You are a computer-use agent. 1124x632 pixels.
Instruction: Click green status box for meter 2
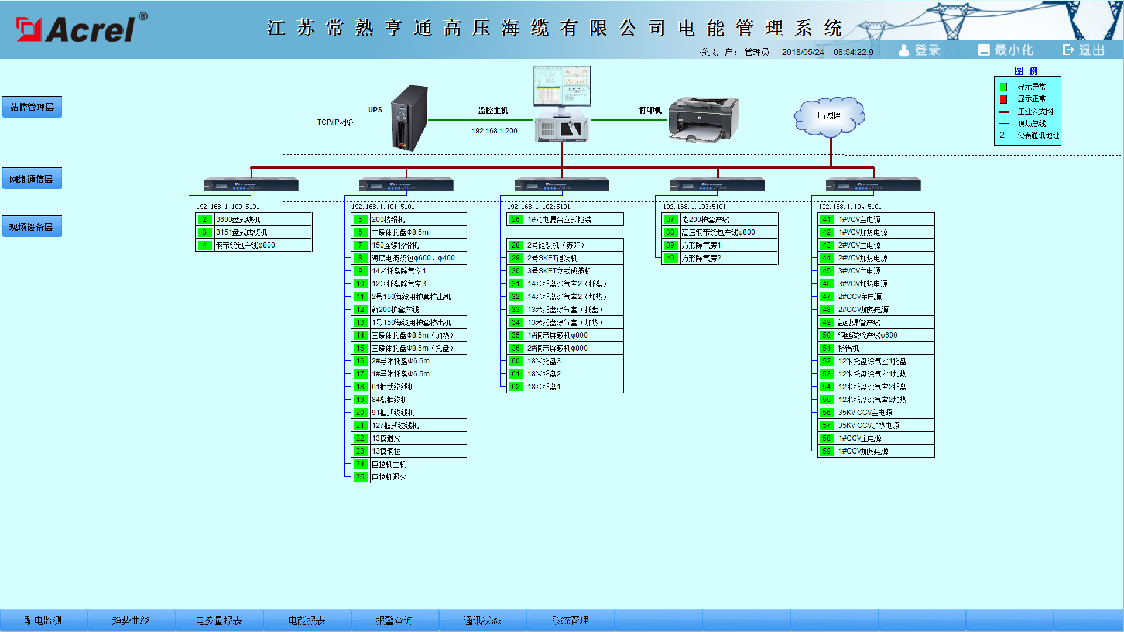[204, 219]
